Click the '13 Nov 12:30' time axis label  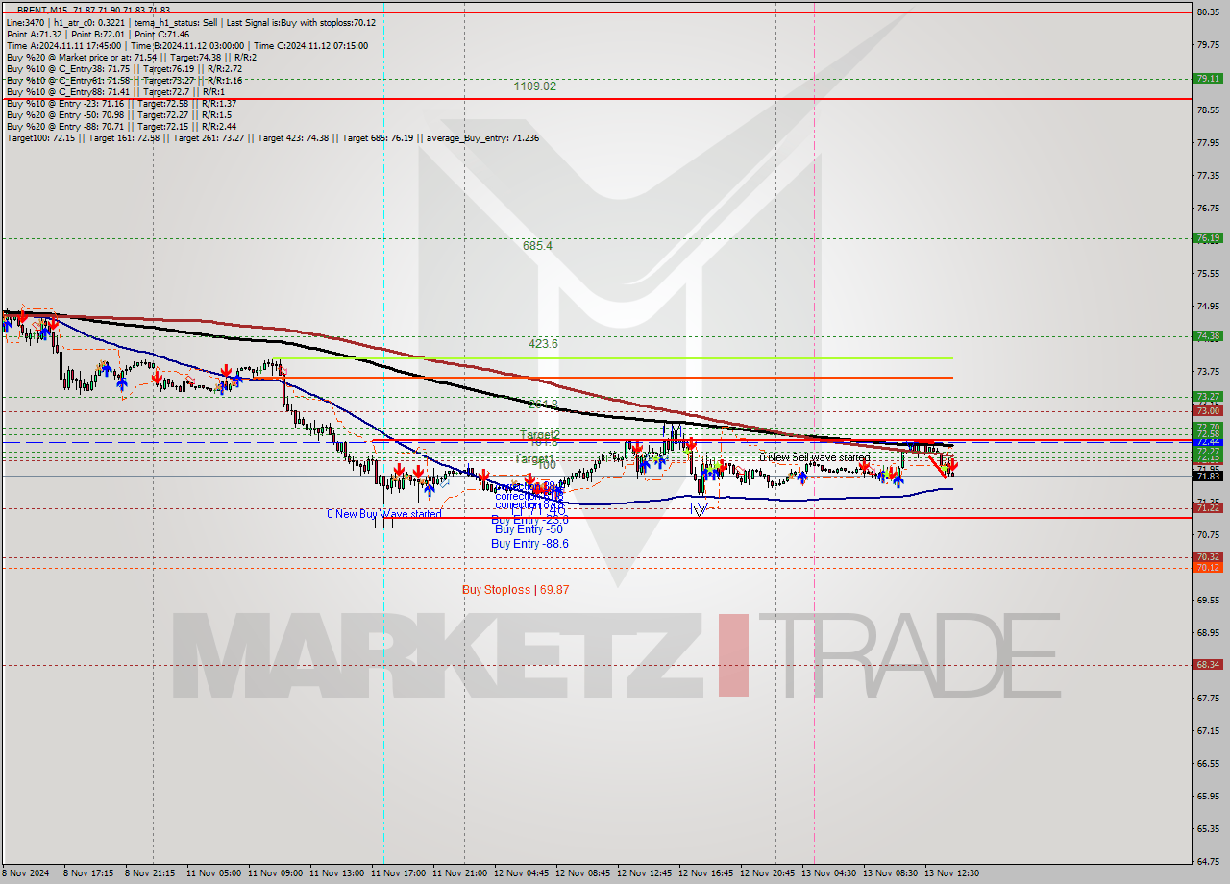coord(951,873)
